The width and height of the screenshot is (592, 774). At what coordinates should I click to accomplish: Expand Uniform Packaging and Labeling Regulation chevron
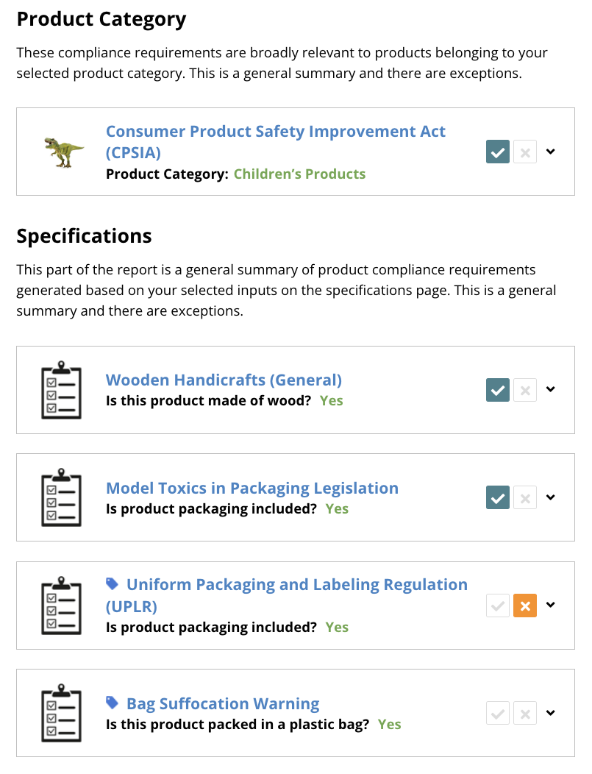pos(551,605)
